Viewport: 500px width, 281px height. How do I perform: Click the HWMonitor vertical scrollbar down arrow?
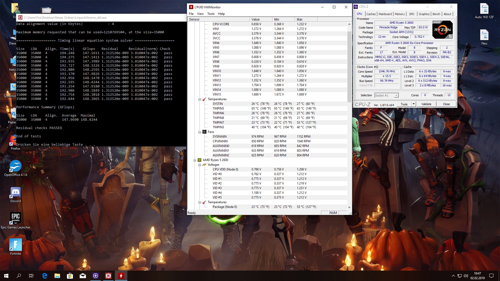tap(349, 207)
